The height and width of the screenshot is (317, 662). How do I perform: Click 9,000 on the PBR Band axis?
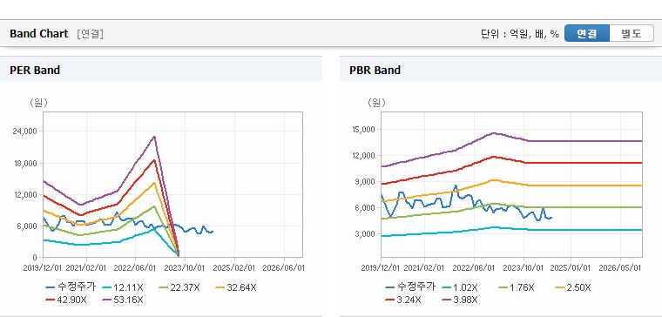(x=366, y=182)
